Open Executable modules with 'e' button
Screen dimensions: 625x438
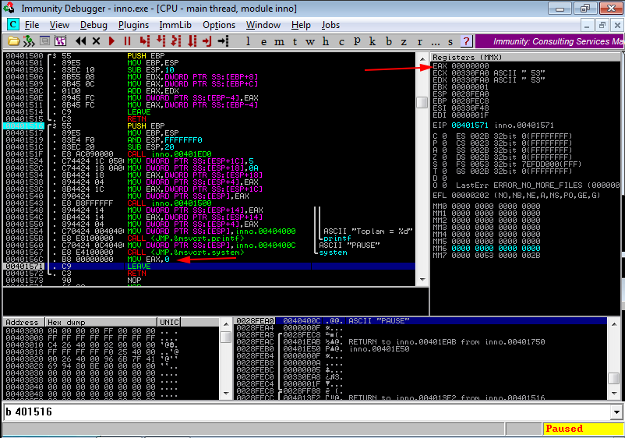pyautogui.click(x=264, y=41)
